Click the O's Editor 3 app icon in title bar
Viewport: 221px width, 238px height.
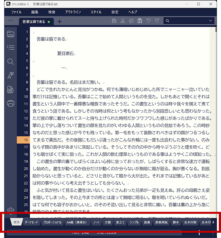[x=8, y=4]
